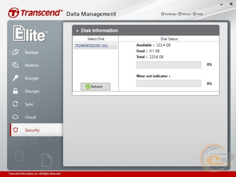Click the About info icon
The image size is (236, 177).
(180, 14)
